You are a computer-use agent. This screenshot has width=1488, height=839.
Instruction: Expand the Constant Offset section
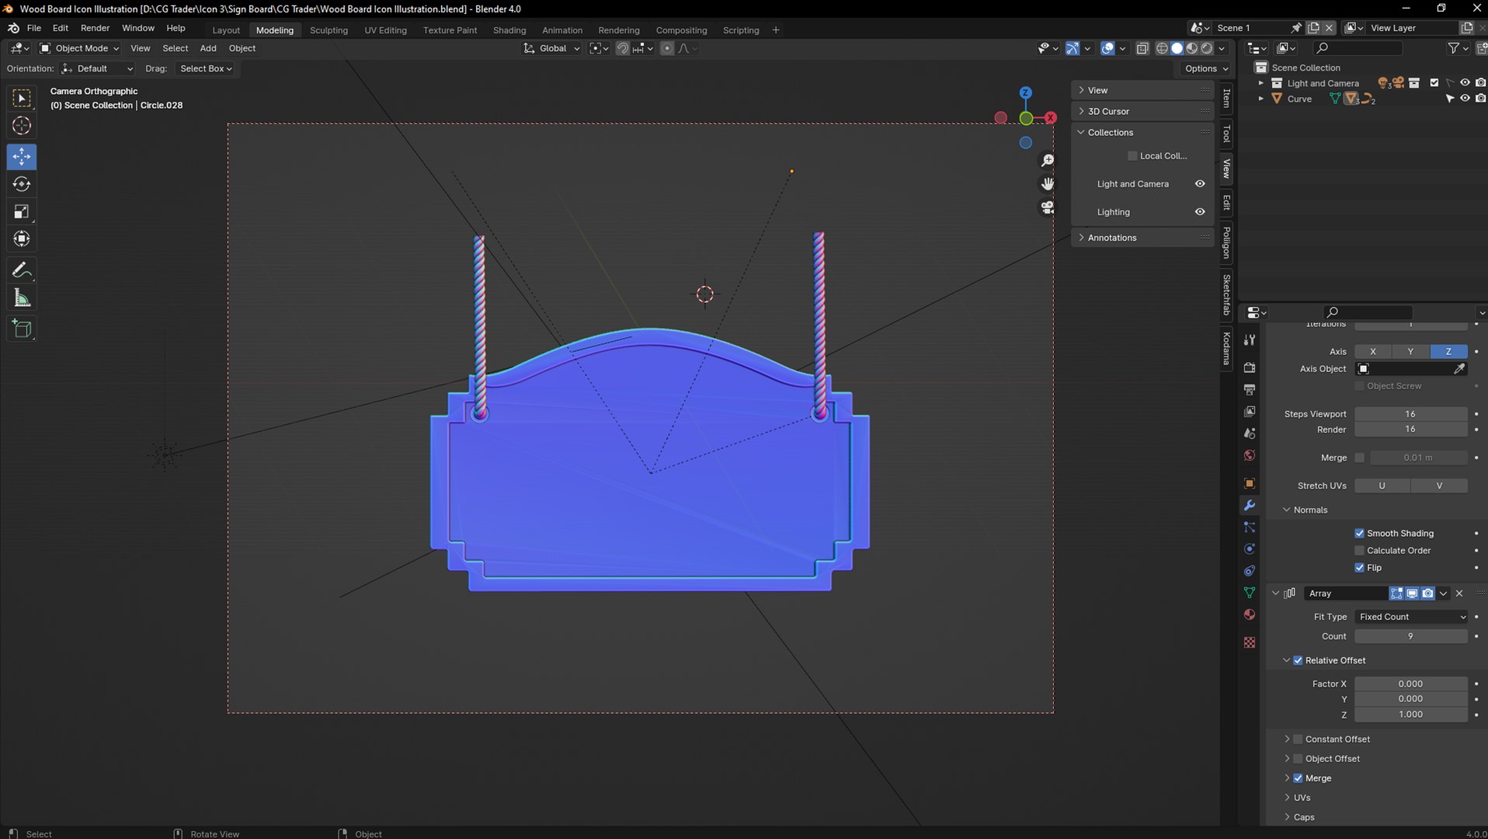click(x=1287, y=739)
